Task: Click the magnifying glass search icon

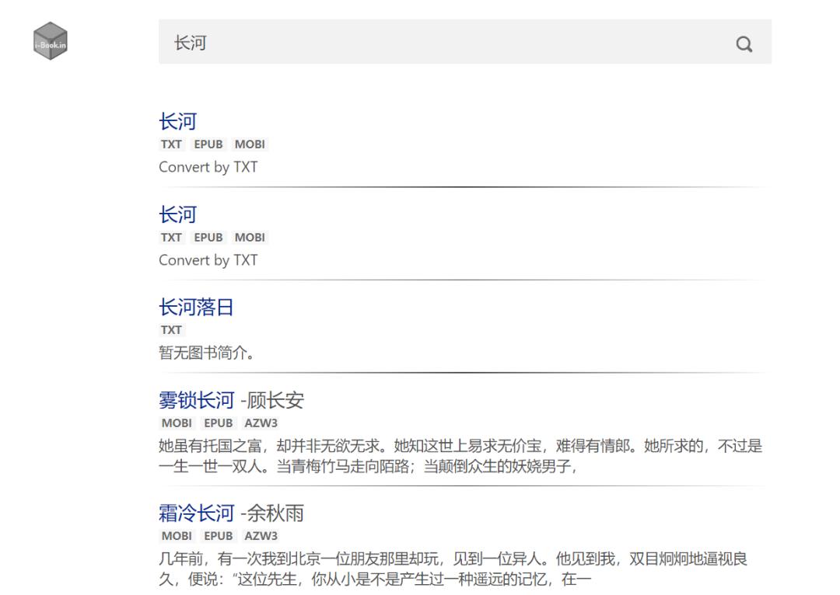Action: pyautogui.click(x=744, y=43)
